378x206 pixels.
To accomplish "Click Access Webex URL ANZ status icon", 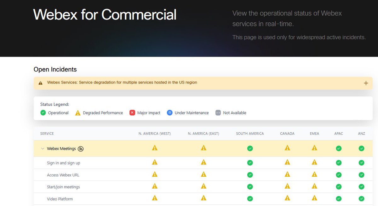I will pos(362,175).
